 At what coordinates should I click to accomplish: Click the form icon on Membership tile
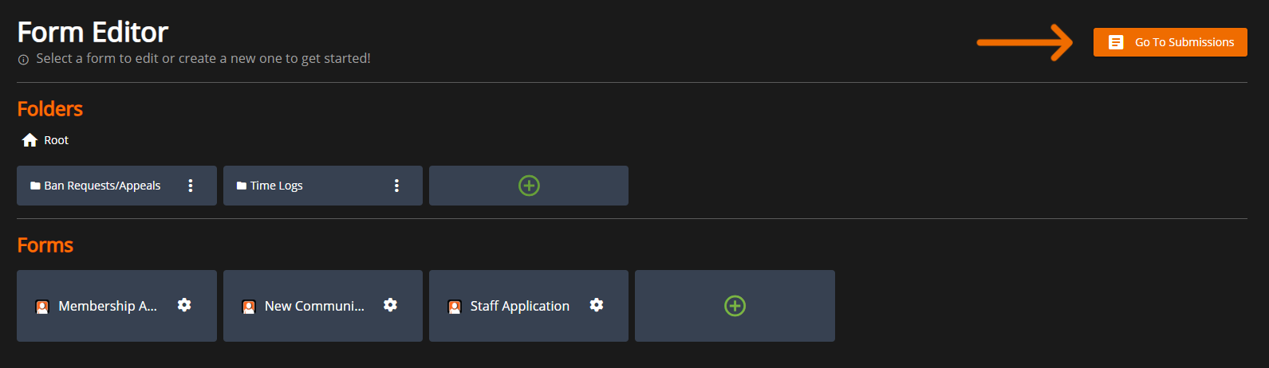(x=42, y=307)
